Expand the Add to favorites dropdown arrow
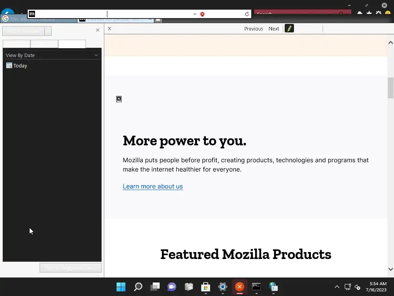394x296 pixels. [48, 31]
